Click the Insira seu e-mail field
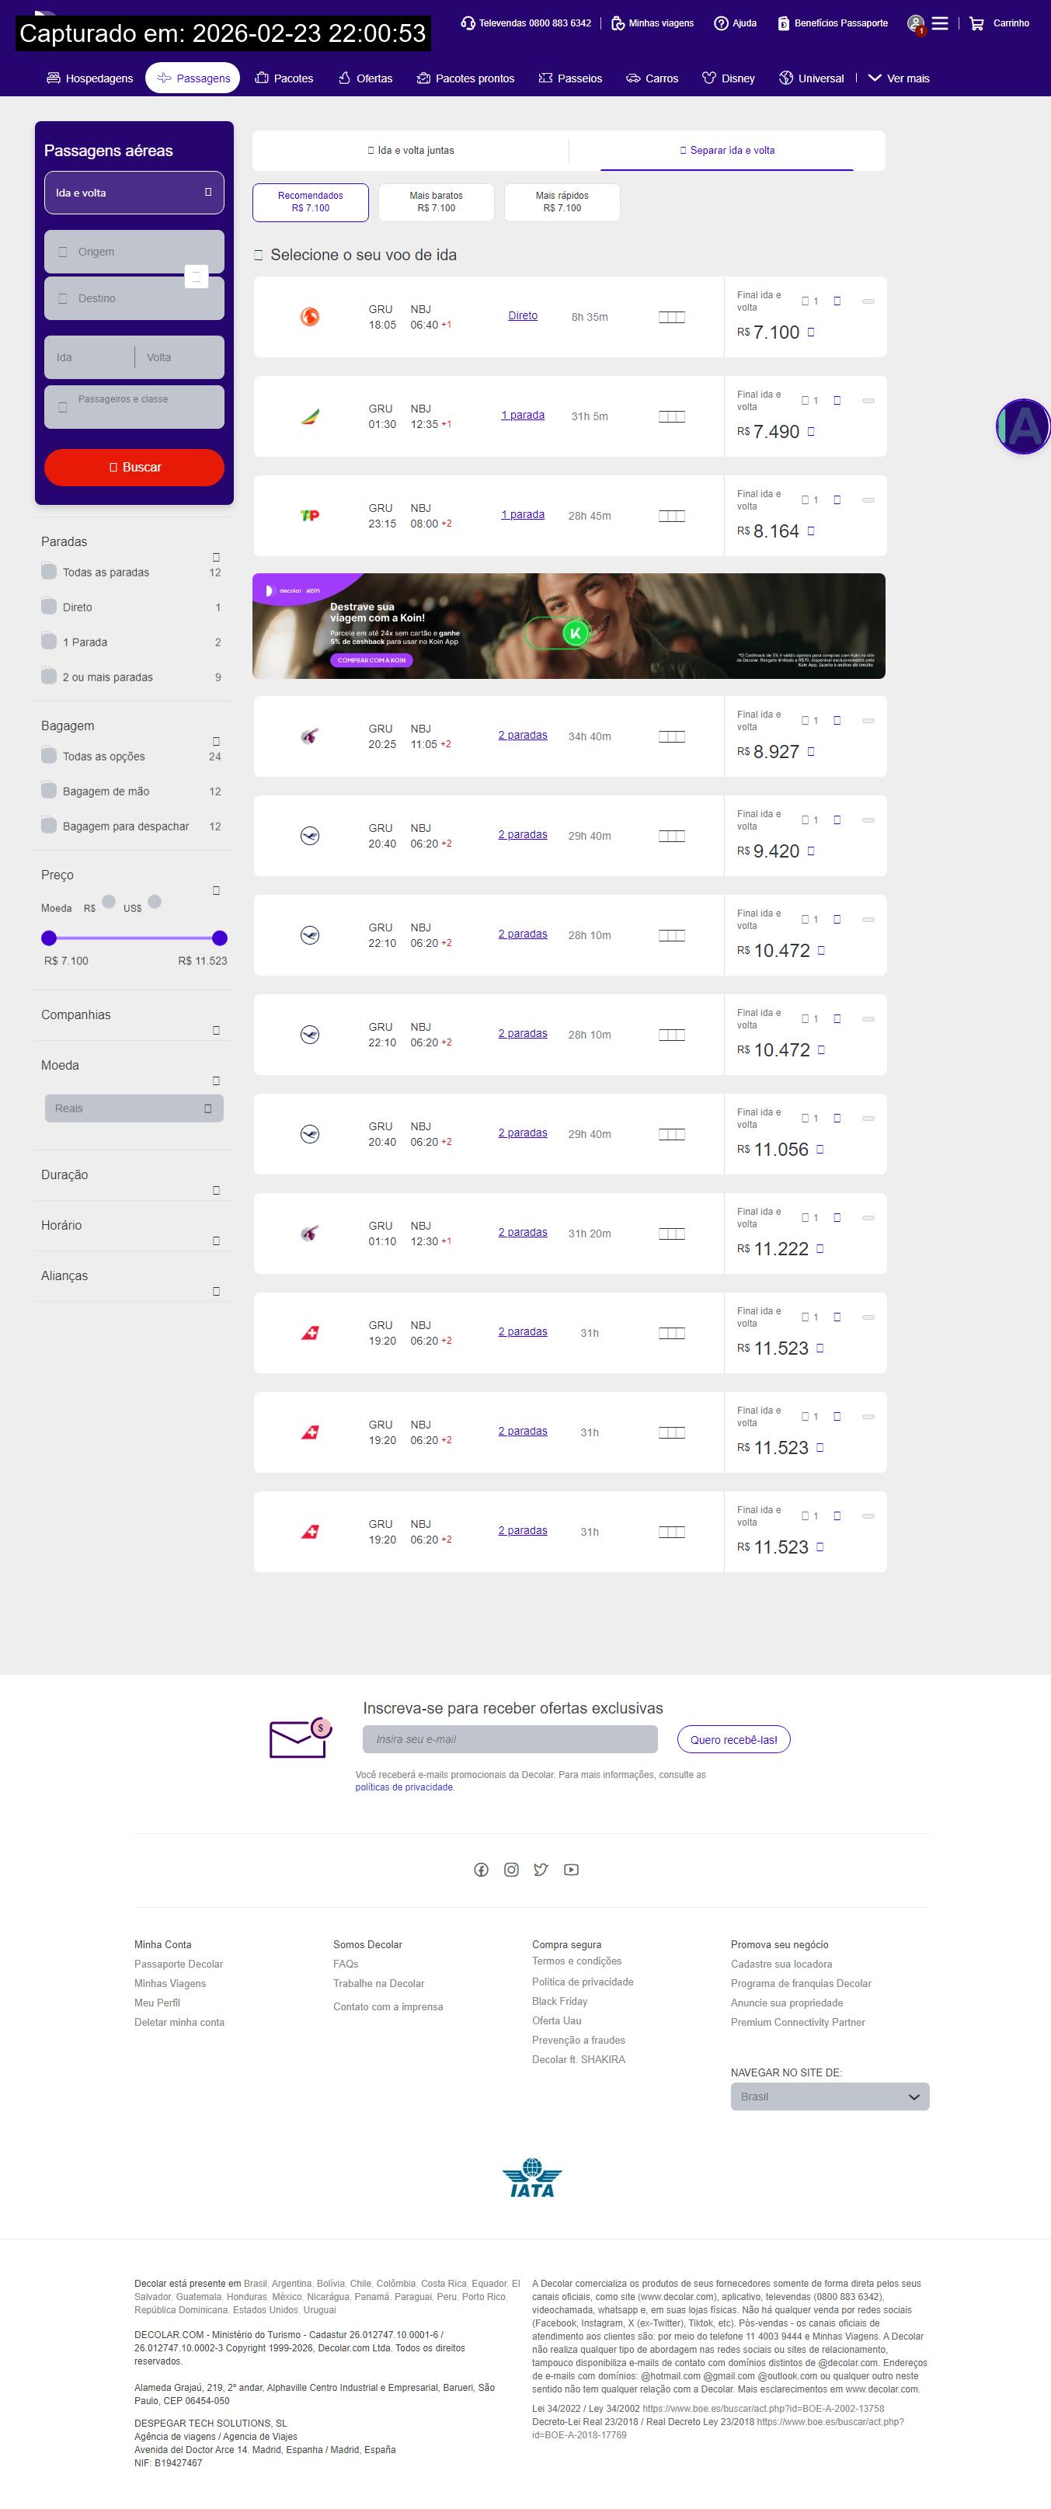The width and height of the screenshot is (1051, 2509). (510, 1738)
